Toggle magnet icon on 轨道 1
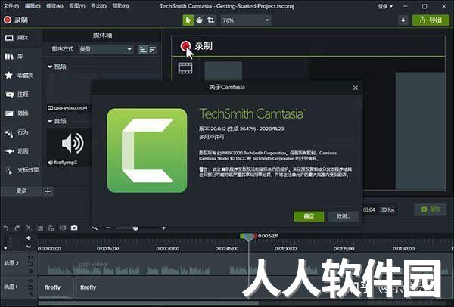 pos(30,287)
